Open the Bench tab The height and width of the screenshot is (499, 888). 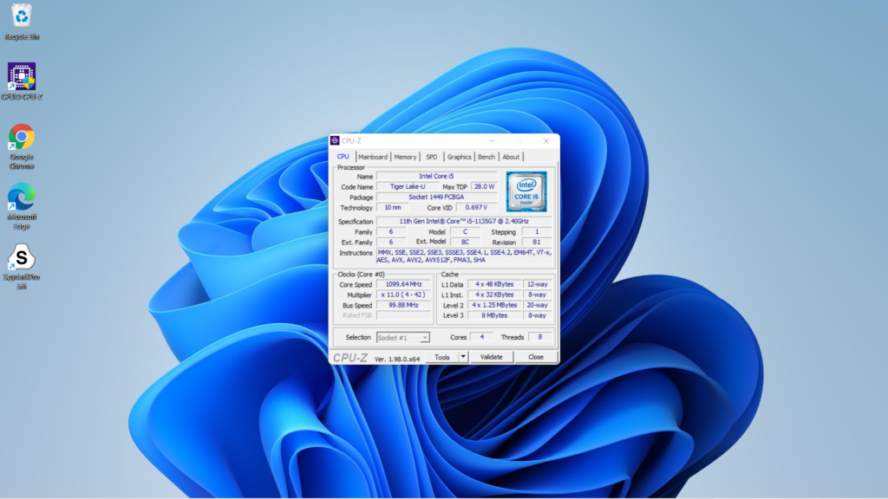[x=486, y=158]
